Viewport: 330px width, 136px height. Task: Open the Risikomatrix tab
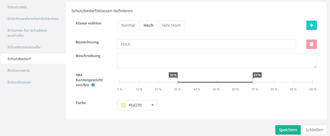tap(18, 70)
